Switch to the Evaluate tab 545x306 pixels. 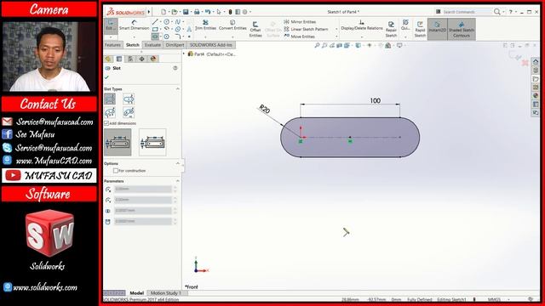point(152,45)
